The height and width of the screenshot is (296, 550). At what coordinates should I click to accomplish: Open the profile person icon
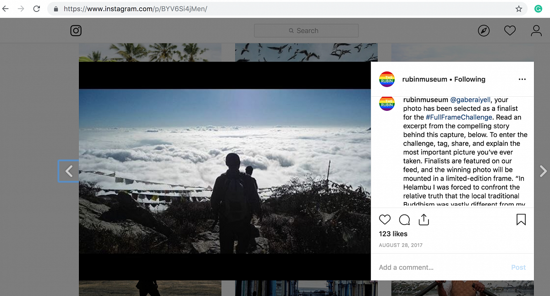coord(536,31)
